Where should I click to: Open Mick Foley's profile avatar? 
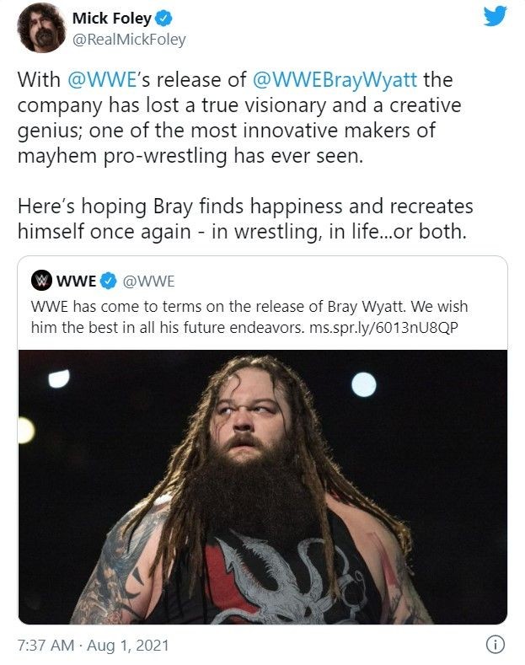(x=41, y=29)
